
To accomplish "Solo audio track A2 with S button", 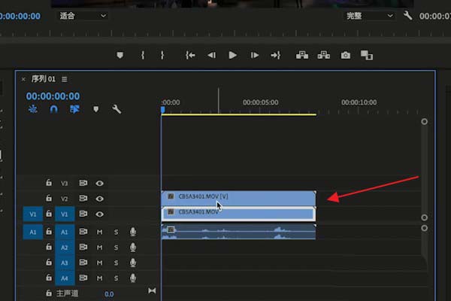I will [116, 247].
